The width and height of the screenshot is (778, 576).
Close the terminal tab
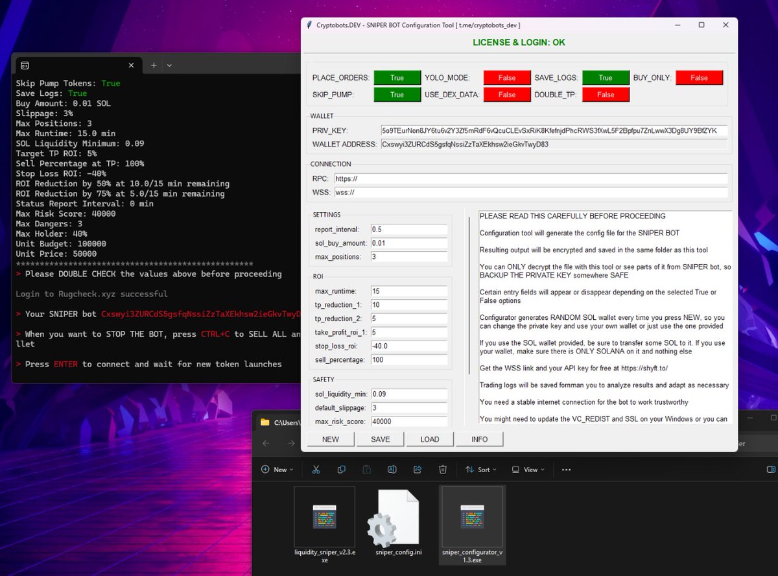point(131,66)
